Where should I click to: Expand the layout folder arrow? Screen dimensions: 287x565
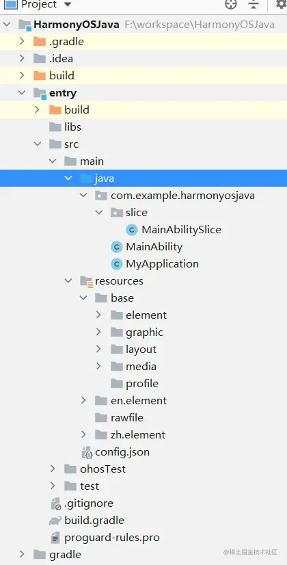pyautogui.click(x=98, y=349)
